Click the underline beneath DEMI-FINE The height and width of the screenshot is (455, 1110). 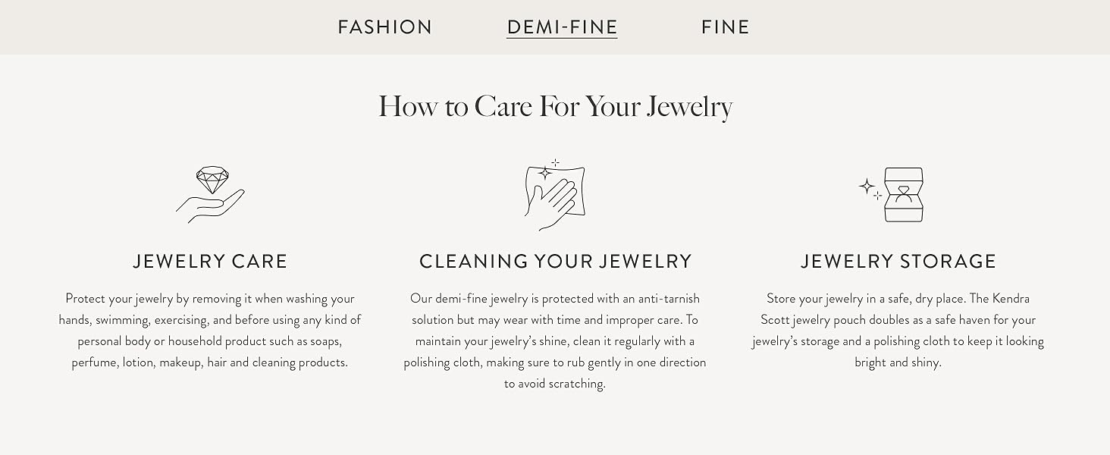[x=562, y=38]
